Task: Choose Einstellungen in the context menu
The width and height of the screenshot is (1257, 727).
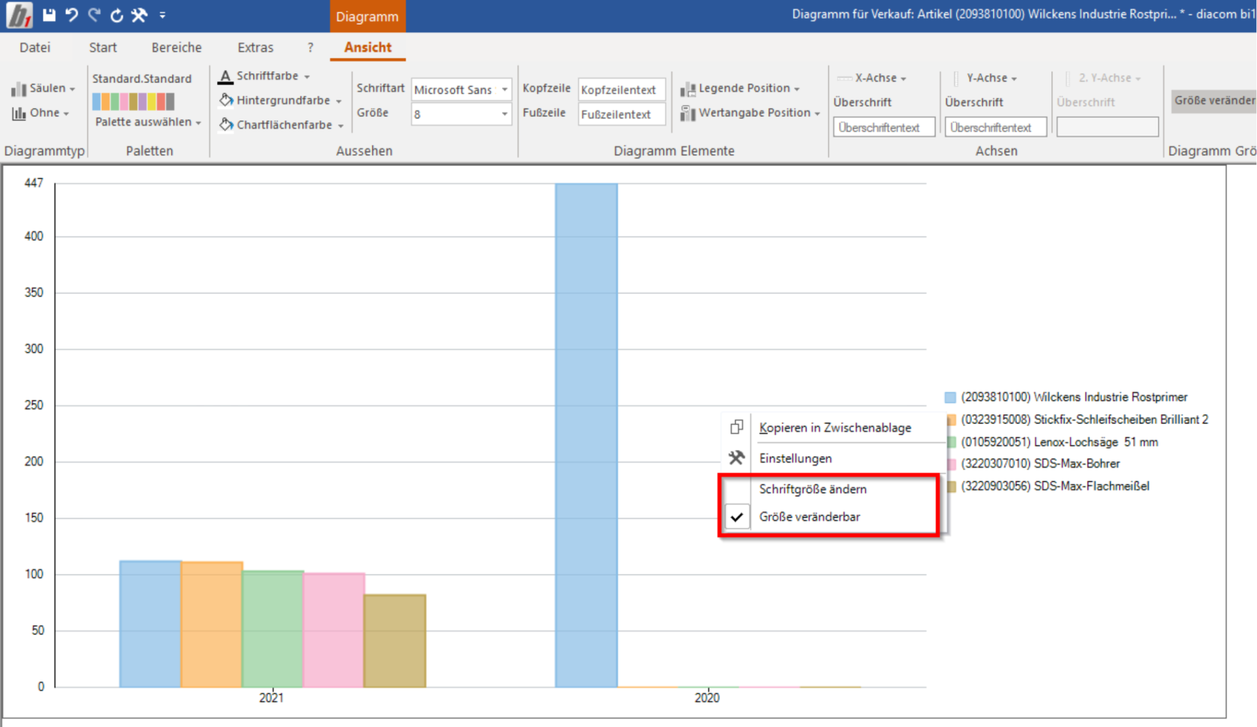Action: (834, 458)
